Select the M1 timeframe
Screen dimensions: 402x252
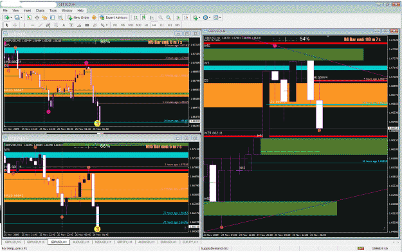115,25
